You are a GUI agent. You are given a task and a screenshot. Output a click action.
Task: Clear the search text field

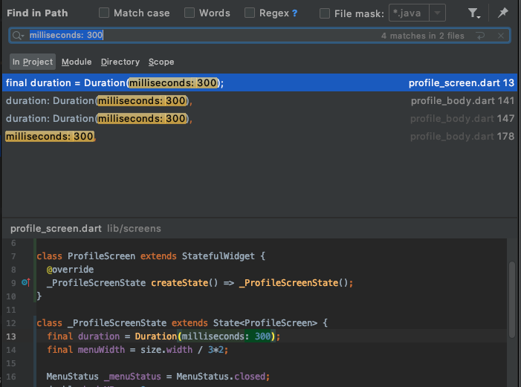click(x=501, y=36)
